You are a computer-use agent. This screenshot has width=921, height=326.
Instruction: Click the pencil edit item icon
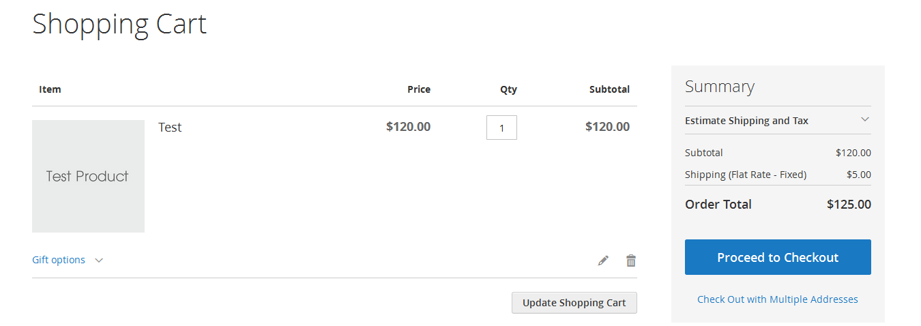tap(603, 261)
